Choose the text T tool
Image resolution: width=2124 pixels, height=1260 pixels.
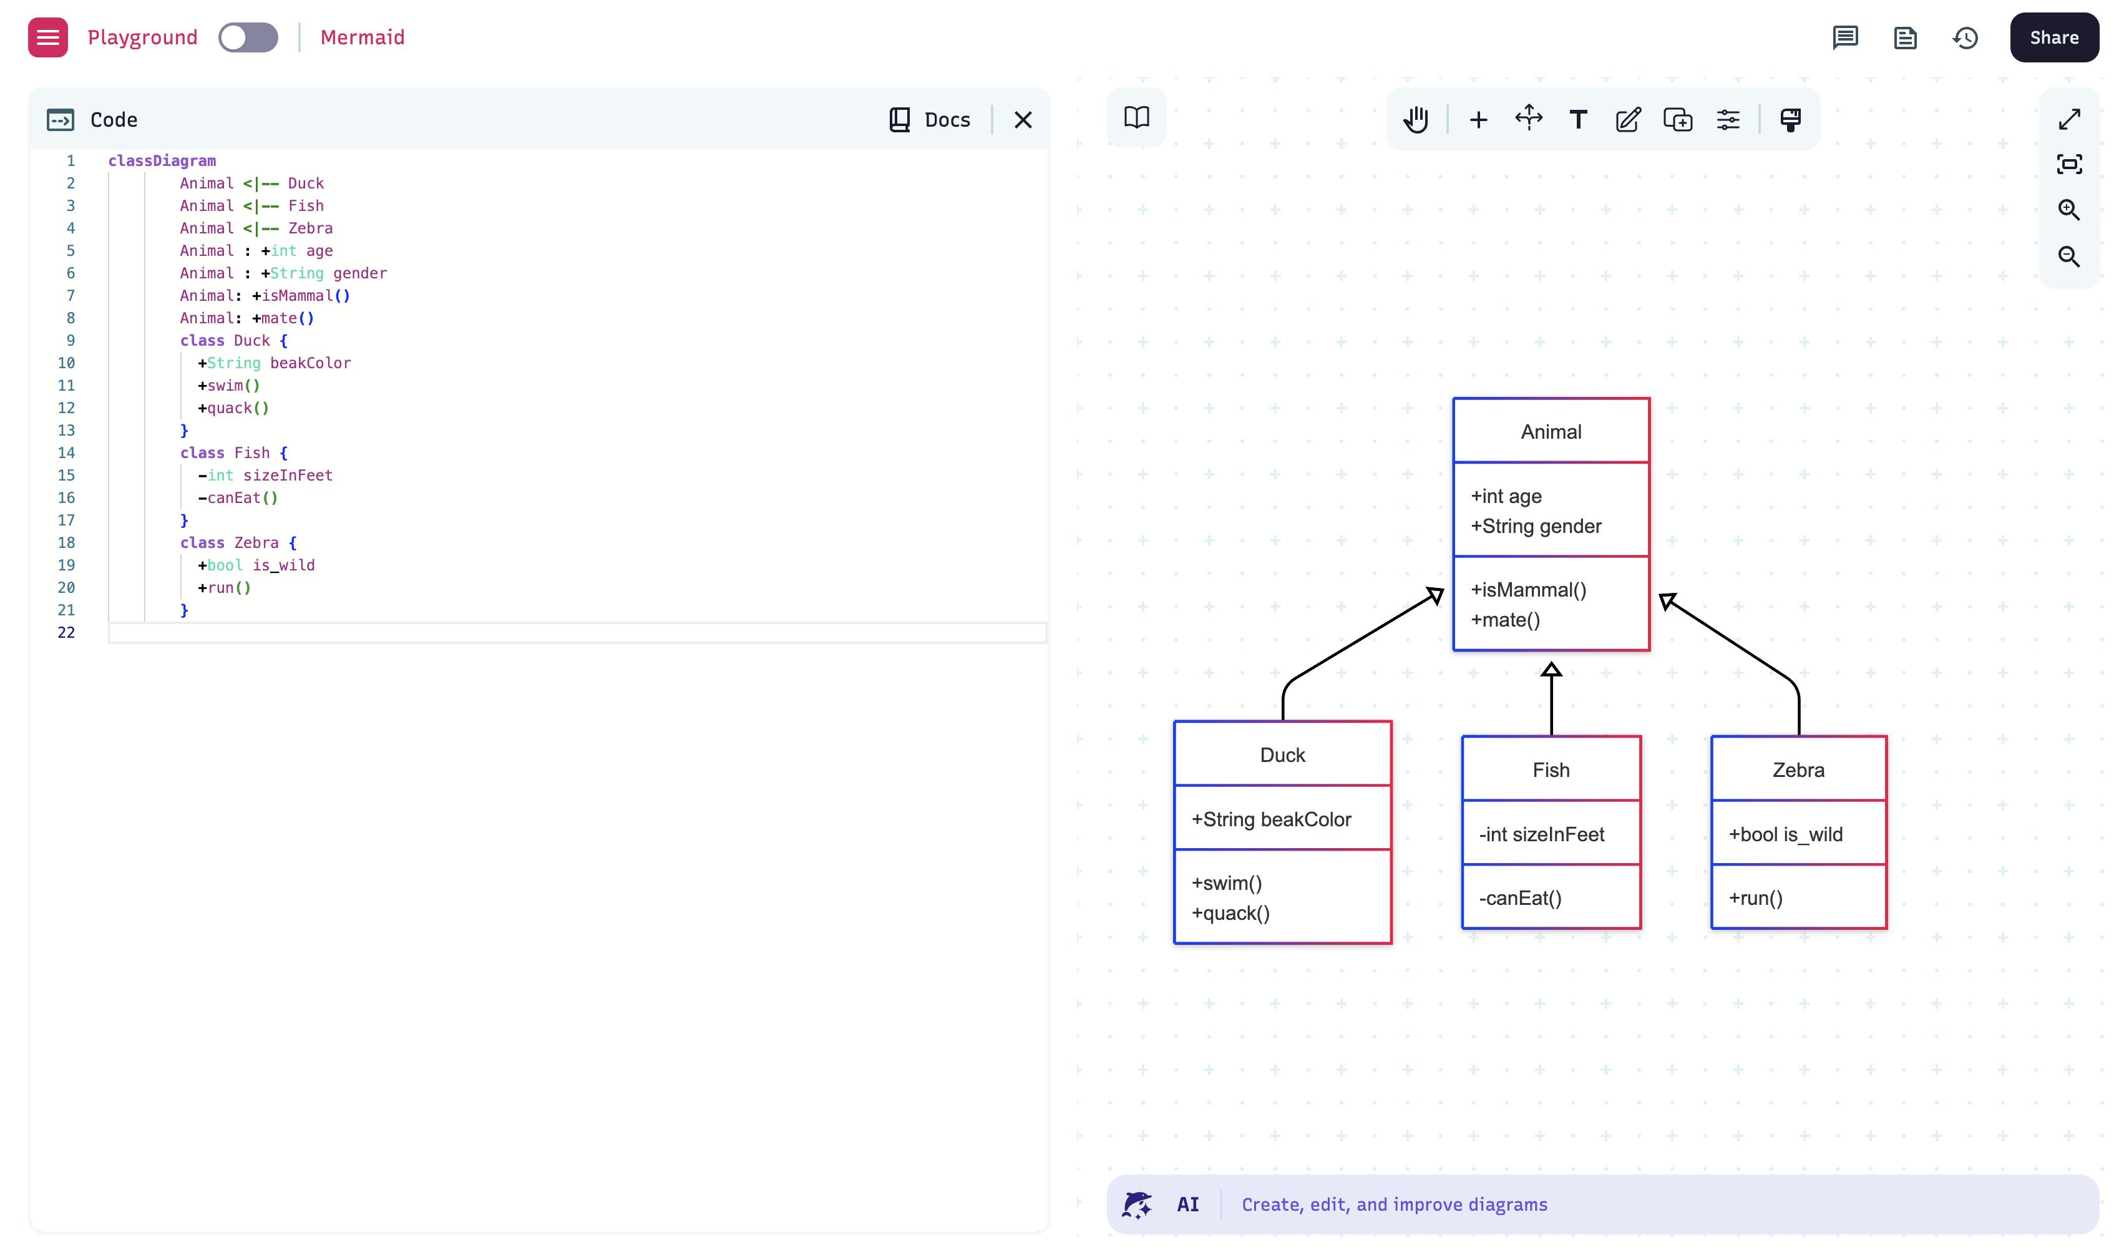[1577, 120]
